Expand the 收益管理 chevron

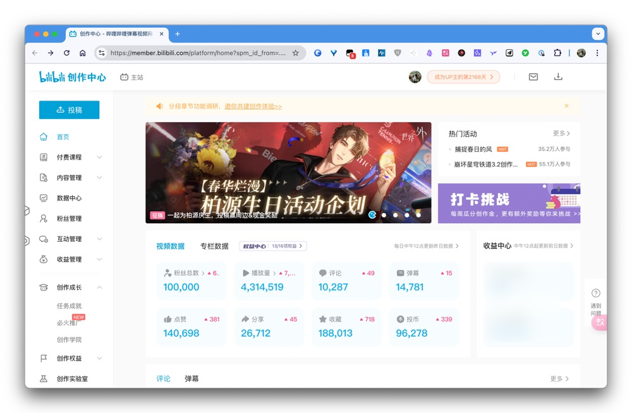click(x=100, y=259)
